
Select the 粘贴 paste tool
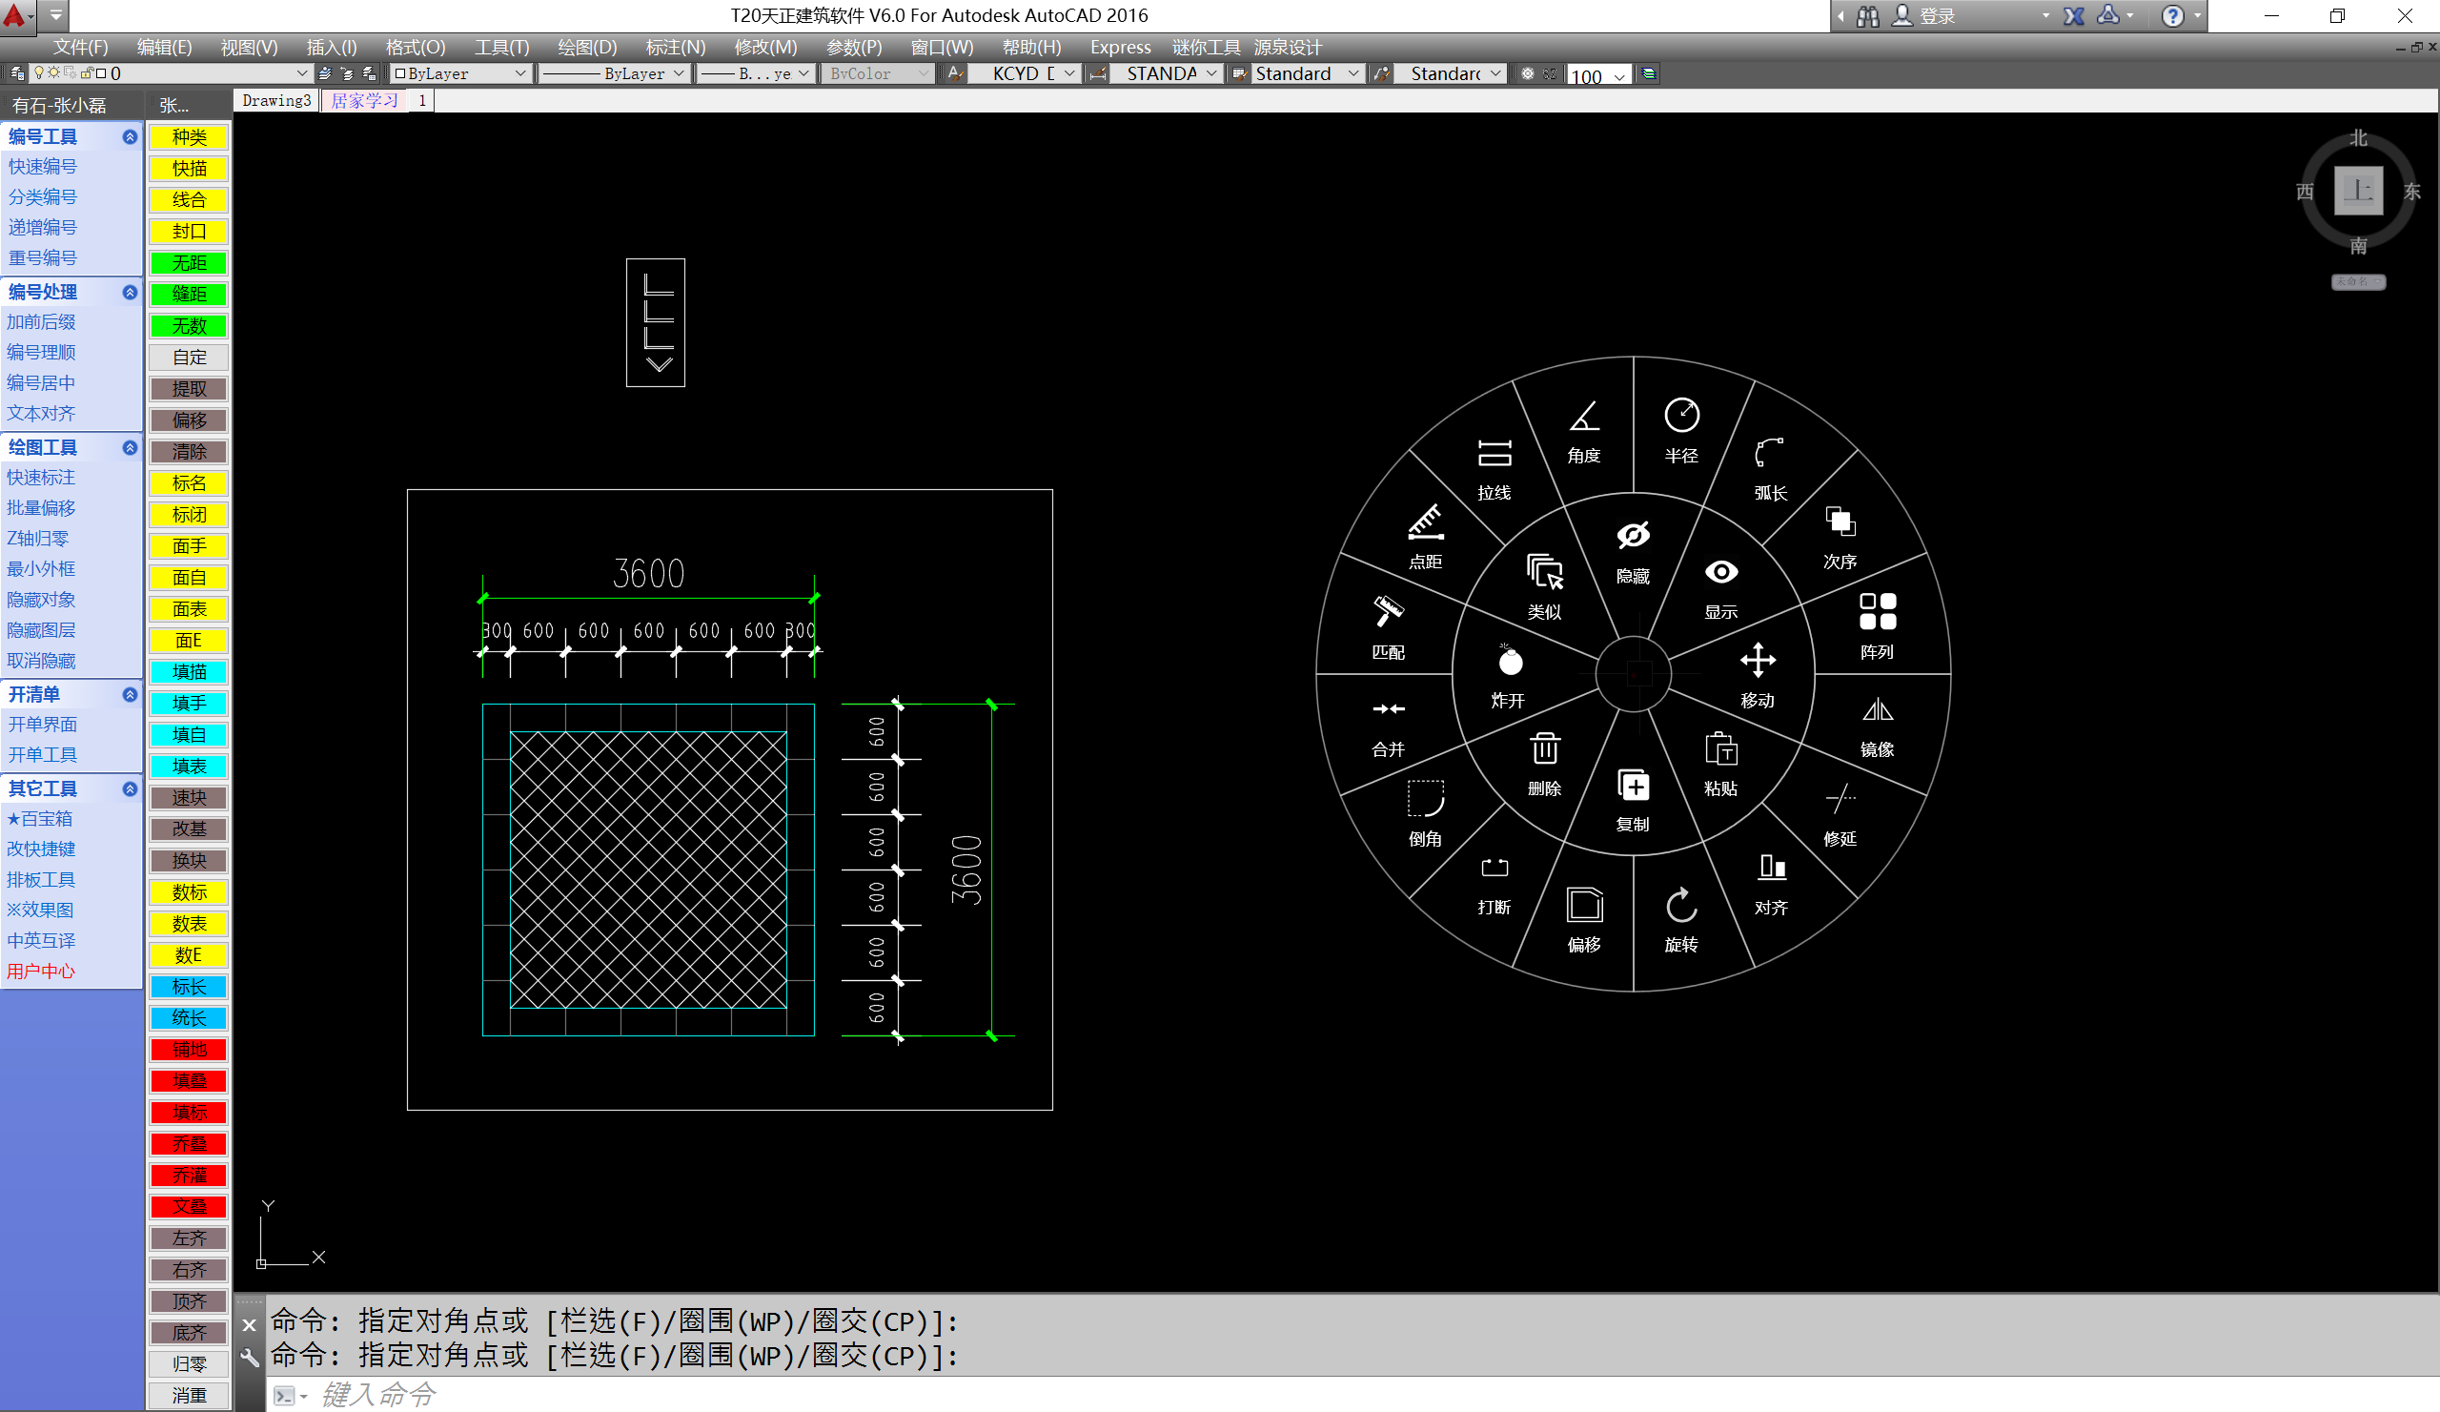1720,764
